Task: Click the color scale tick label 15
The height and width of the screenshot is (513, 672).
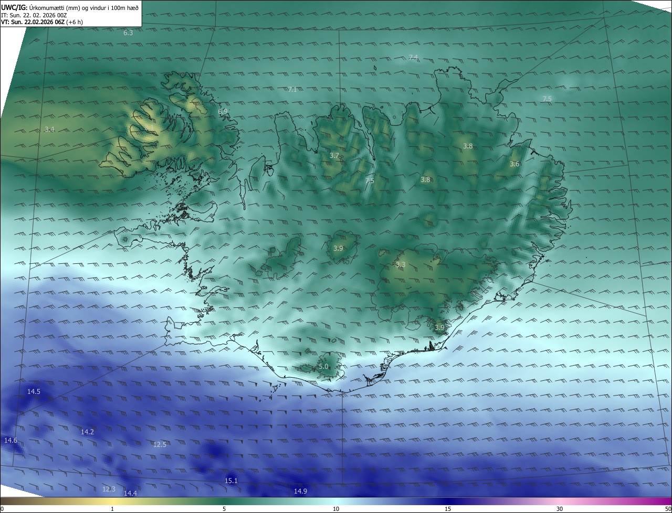Action: point(448,509)
